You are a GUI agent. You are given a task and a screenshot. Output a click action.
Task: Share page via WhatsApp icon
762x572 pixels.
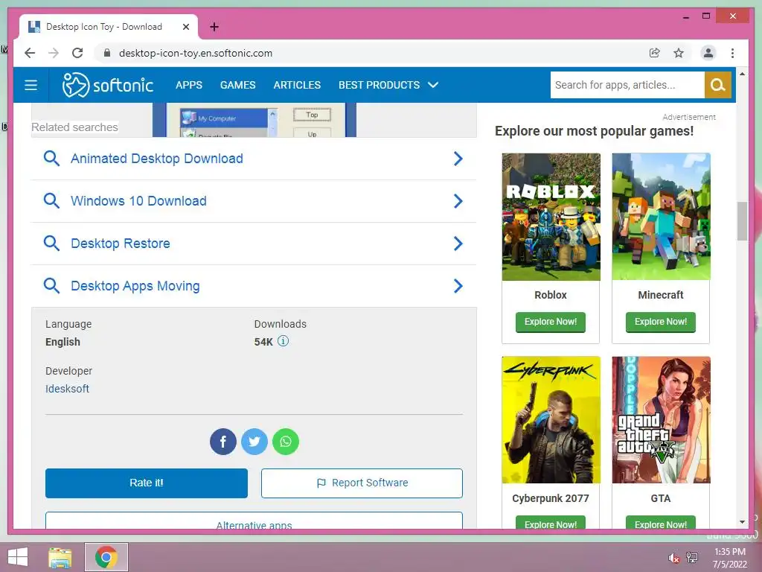coord(286,442)
